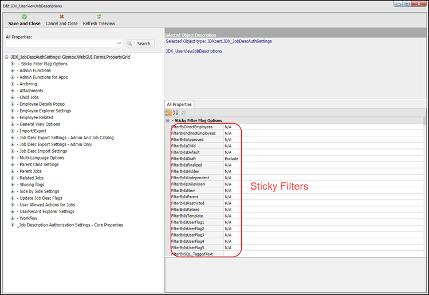Click inside the All Properties search field
The width and height of the screenshot is (429, 295).
(61, 43)
